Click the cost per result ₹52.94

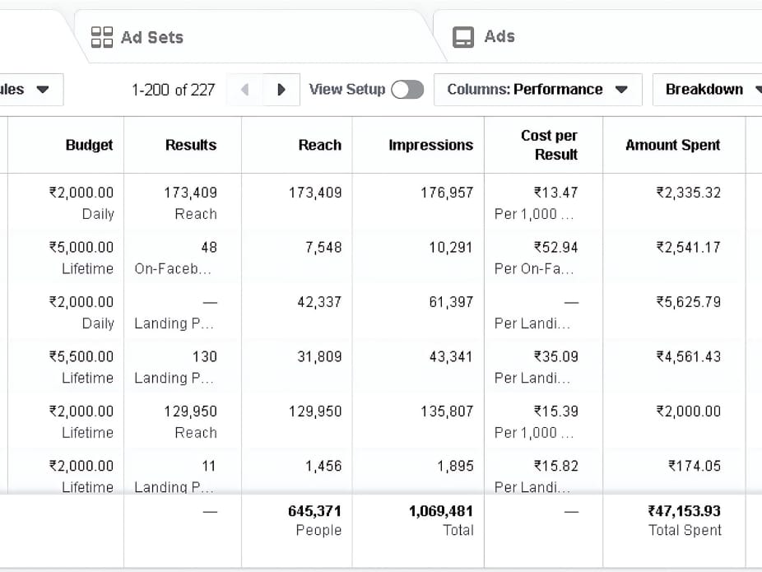click(x=556, y=248)
